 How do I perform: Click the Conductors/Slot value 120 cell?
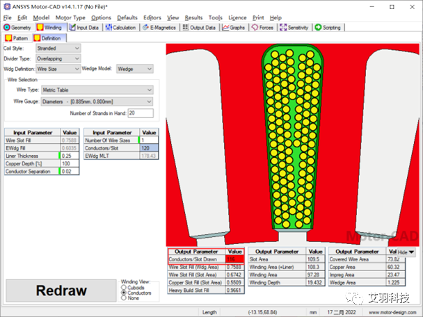[149, 148]
